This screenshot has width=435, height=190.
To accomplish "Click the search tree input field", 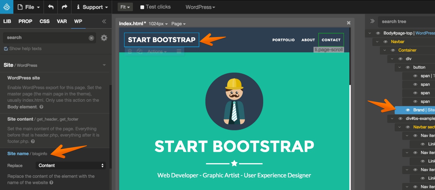I will (406, 21).
